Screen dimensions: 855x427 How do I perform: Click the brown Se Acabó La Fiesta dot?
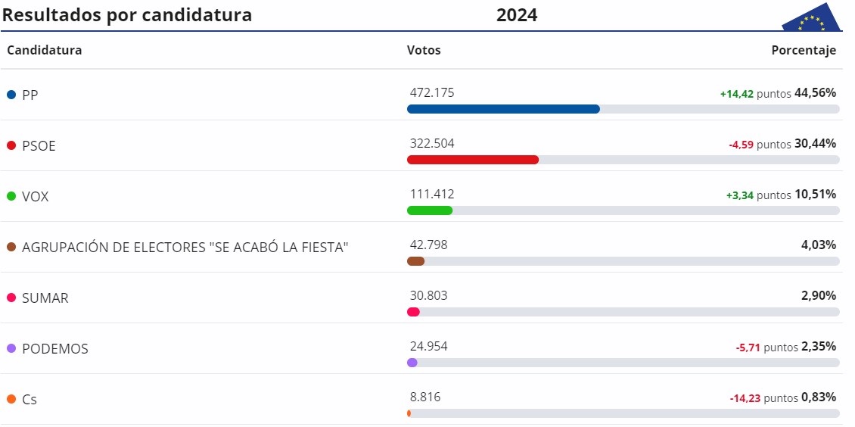(11, 247)
